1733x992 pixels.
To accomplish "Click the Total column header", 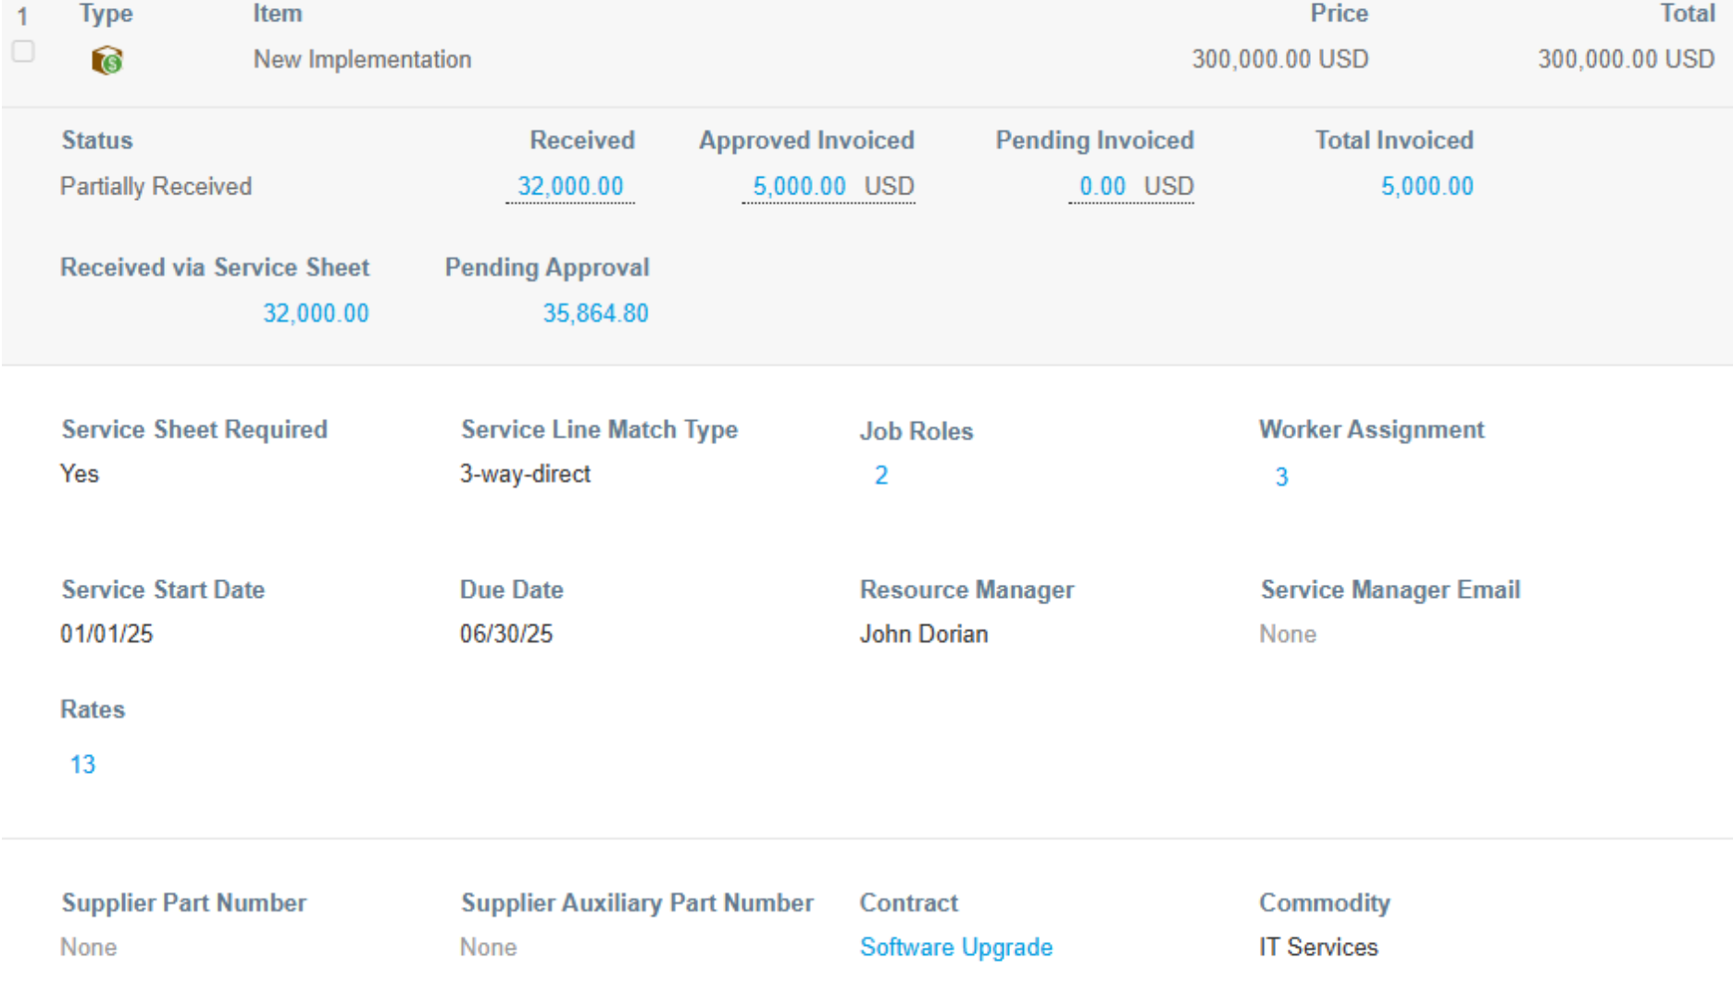I will click(x=1687, y=14).
